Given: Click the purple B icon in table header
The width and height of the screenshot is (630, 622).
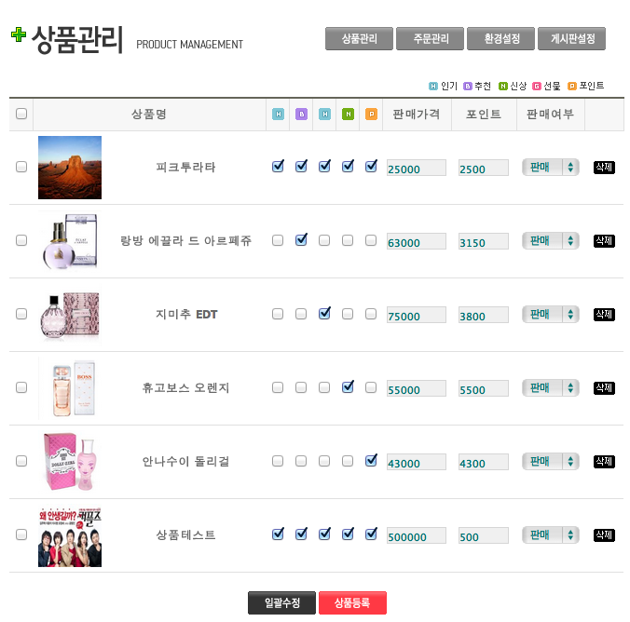Looking at the screenshot, I should point(301,115).
